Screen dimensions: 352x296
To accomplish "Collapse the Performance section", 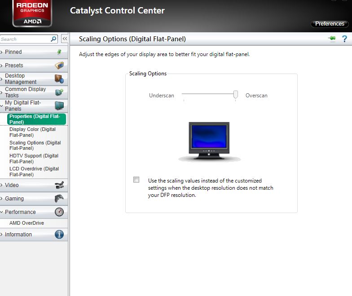I will click(x=2, y=212).
